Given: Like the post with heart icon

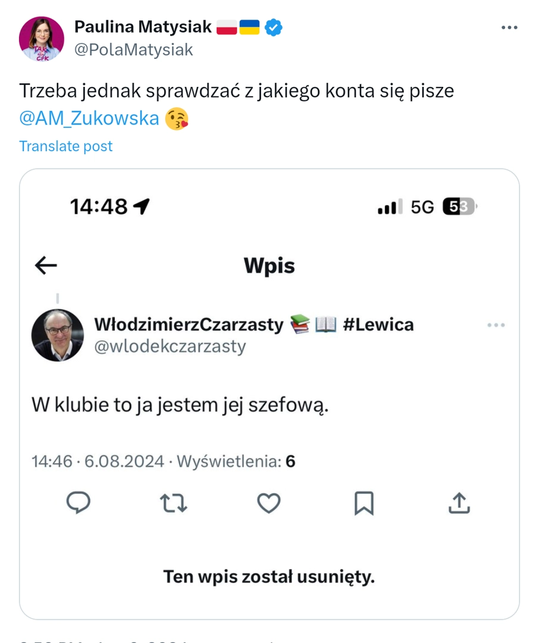Looking at the screenshot, I should tap(268, 503).
